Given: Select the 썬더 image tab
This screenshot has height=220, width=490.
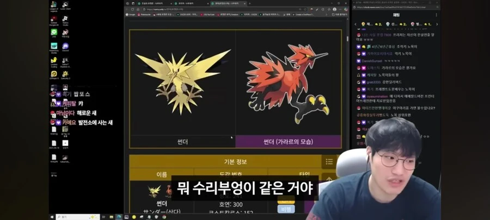Looking at the screenshot, I should tap(182, 142).
